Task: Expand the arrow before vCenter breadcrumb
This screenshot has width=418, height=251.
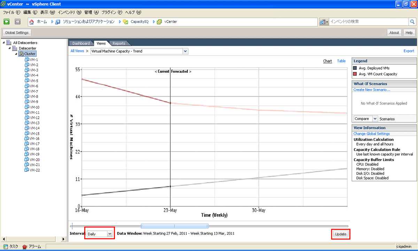Action: pos(154,22)
